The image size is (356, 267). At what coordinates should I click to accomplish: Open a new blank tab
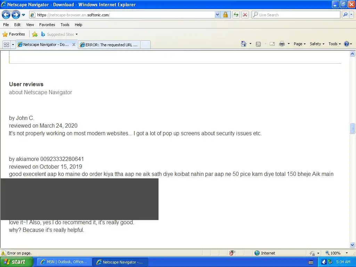pyautogui.click(x=145, y=45)
